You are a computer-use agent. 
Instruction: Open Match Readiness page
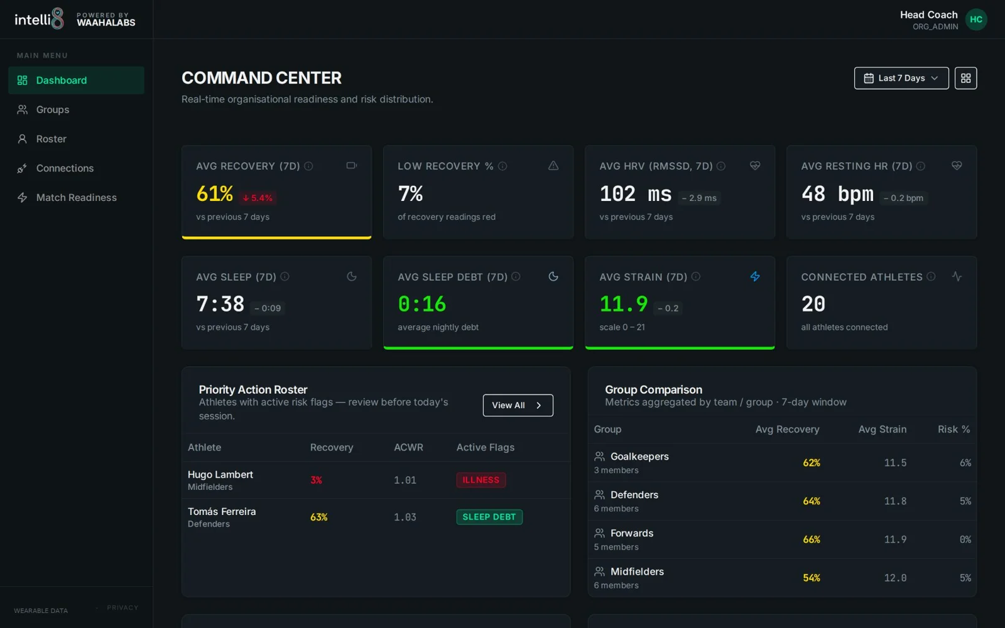pos(76,198)
